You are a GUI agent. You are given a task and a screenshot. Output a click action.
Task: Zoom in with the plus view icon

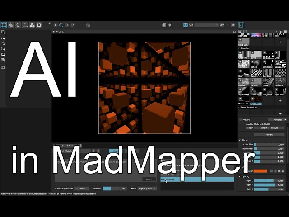(x=54, y=32)
